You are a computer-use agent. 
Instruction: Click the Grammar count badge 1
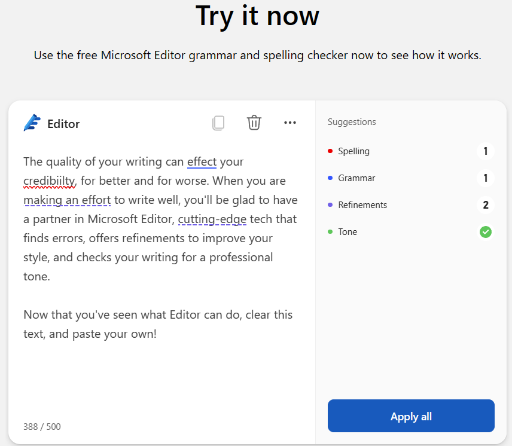tap(486, 178)
